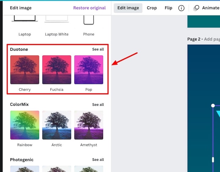Apply the Fuchsia duotone effect

coord(57,70)
